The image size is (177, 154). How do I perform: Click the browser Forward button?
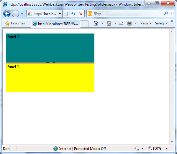[x=15, y=14]
